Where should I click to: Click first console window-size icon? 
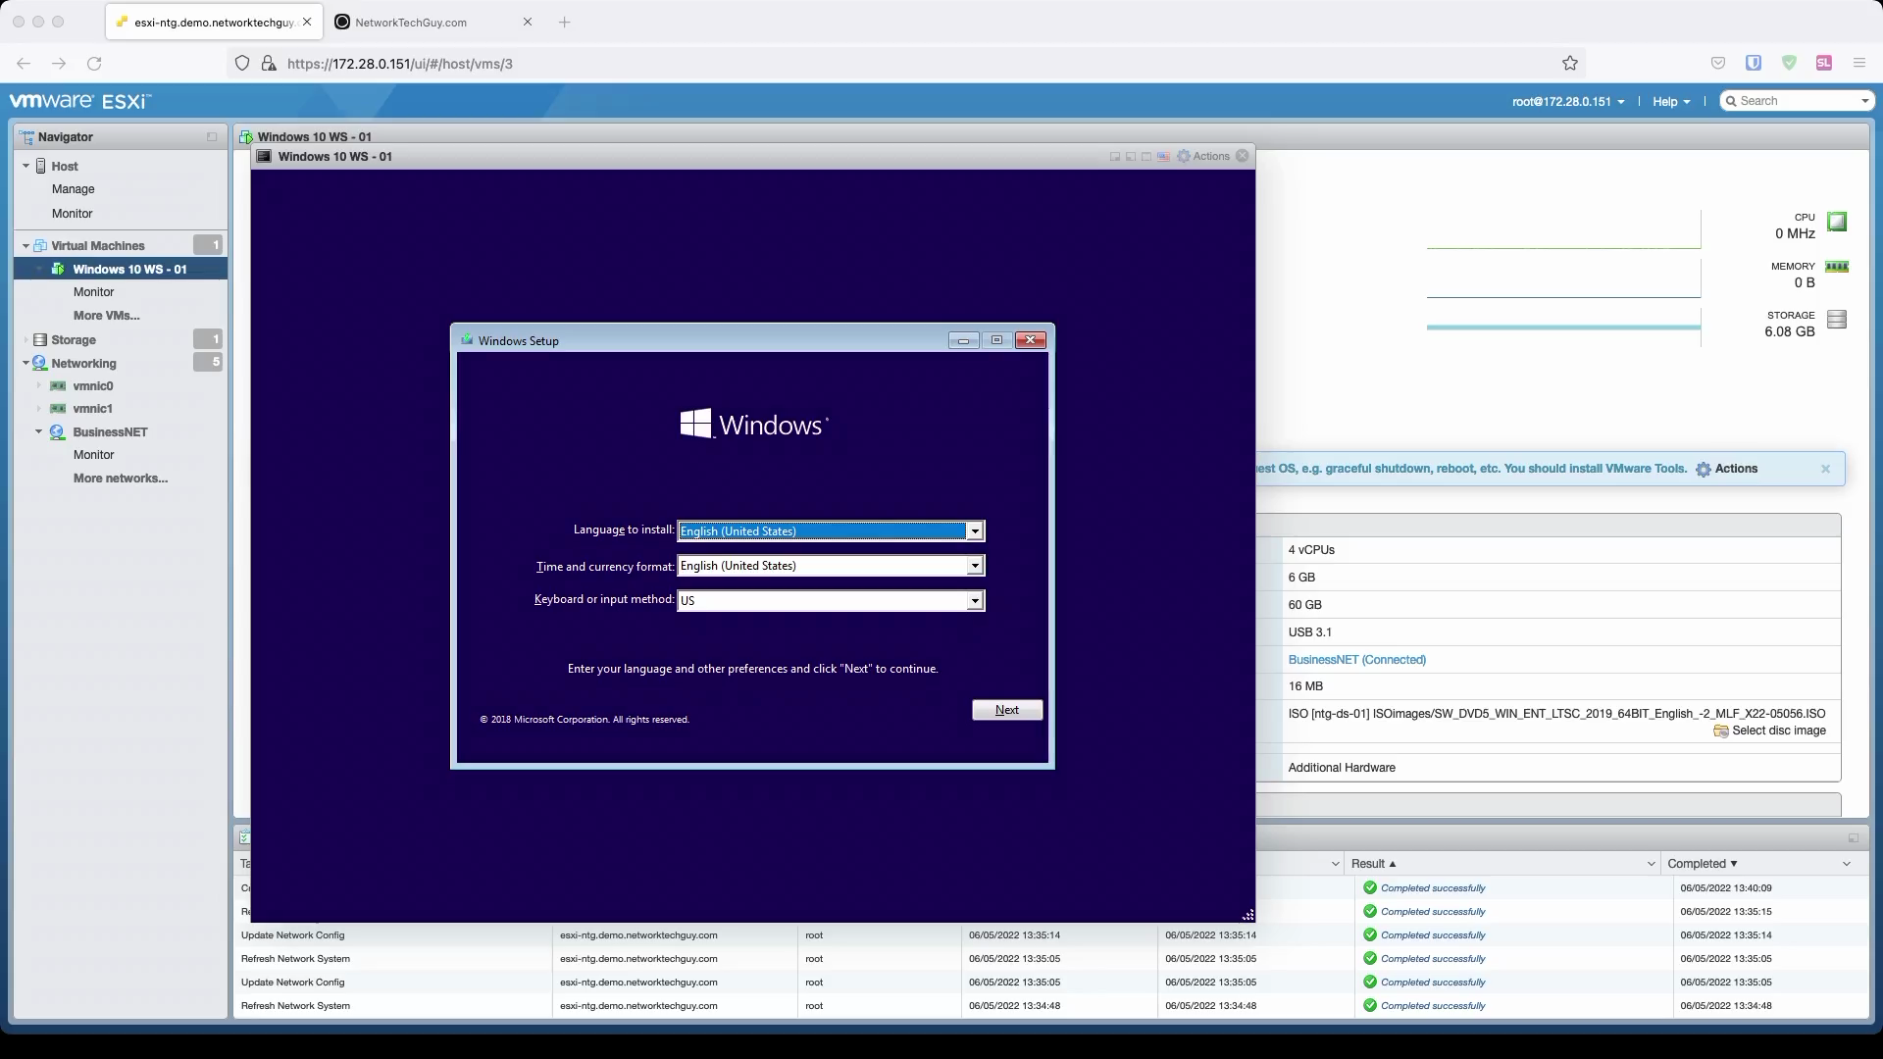[x=1115, y=157]
